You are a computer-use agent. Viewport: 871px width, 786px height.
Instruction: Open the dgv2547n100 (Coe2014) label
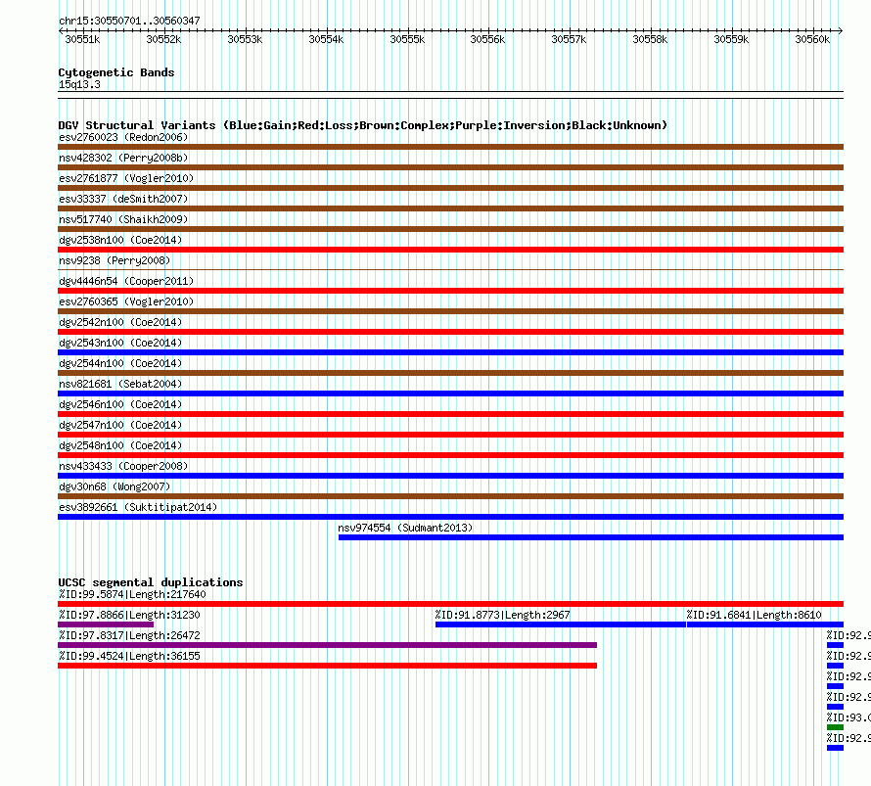pos(120,425)
